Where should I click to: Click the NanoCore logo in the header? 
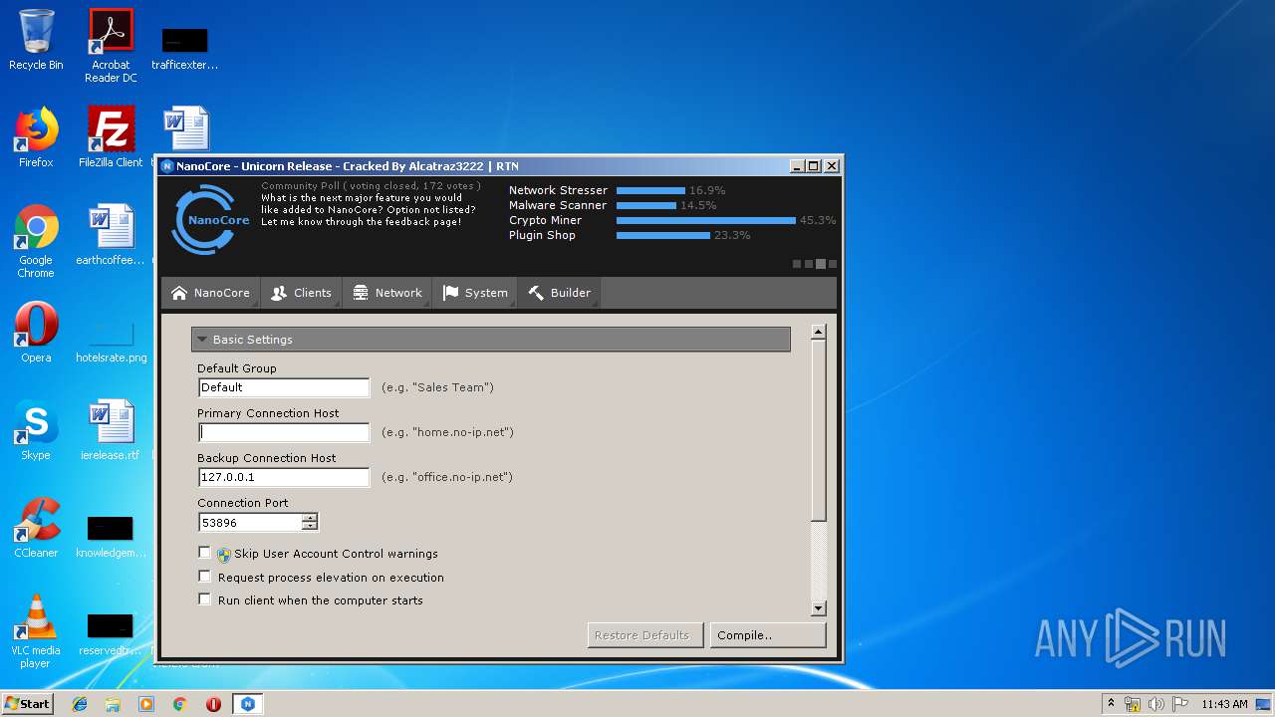[210, 219]
